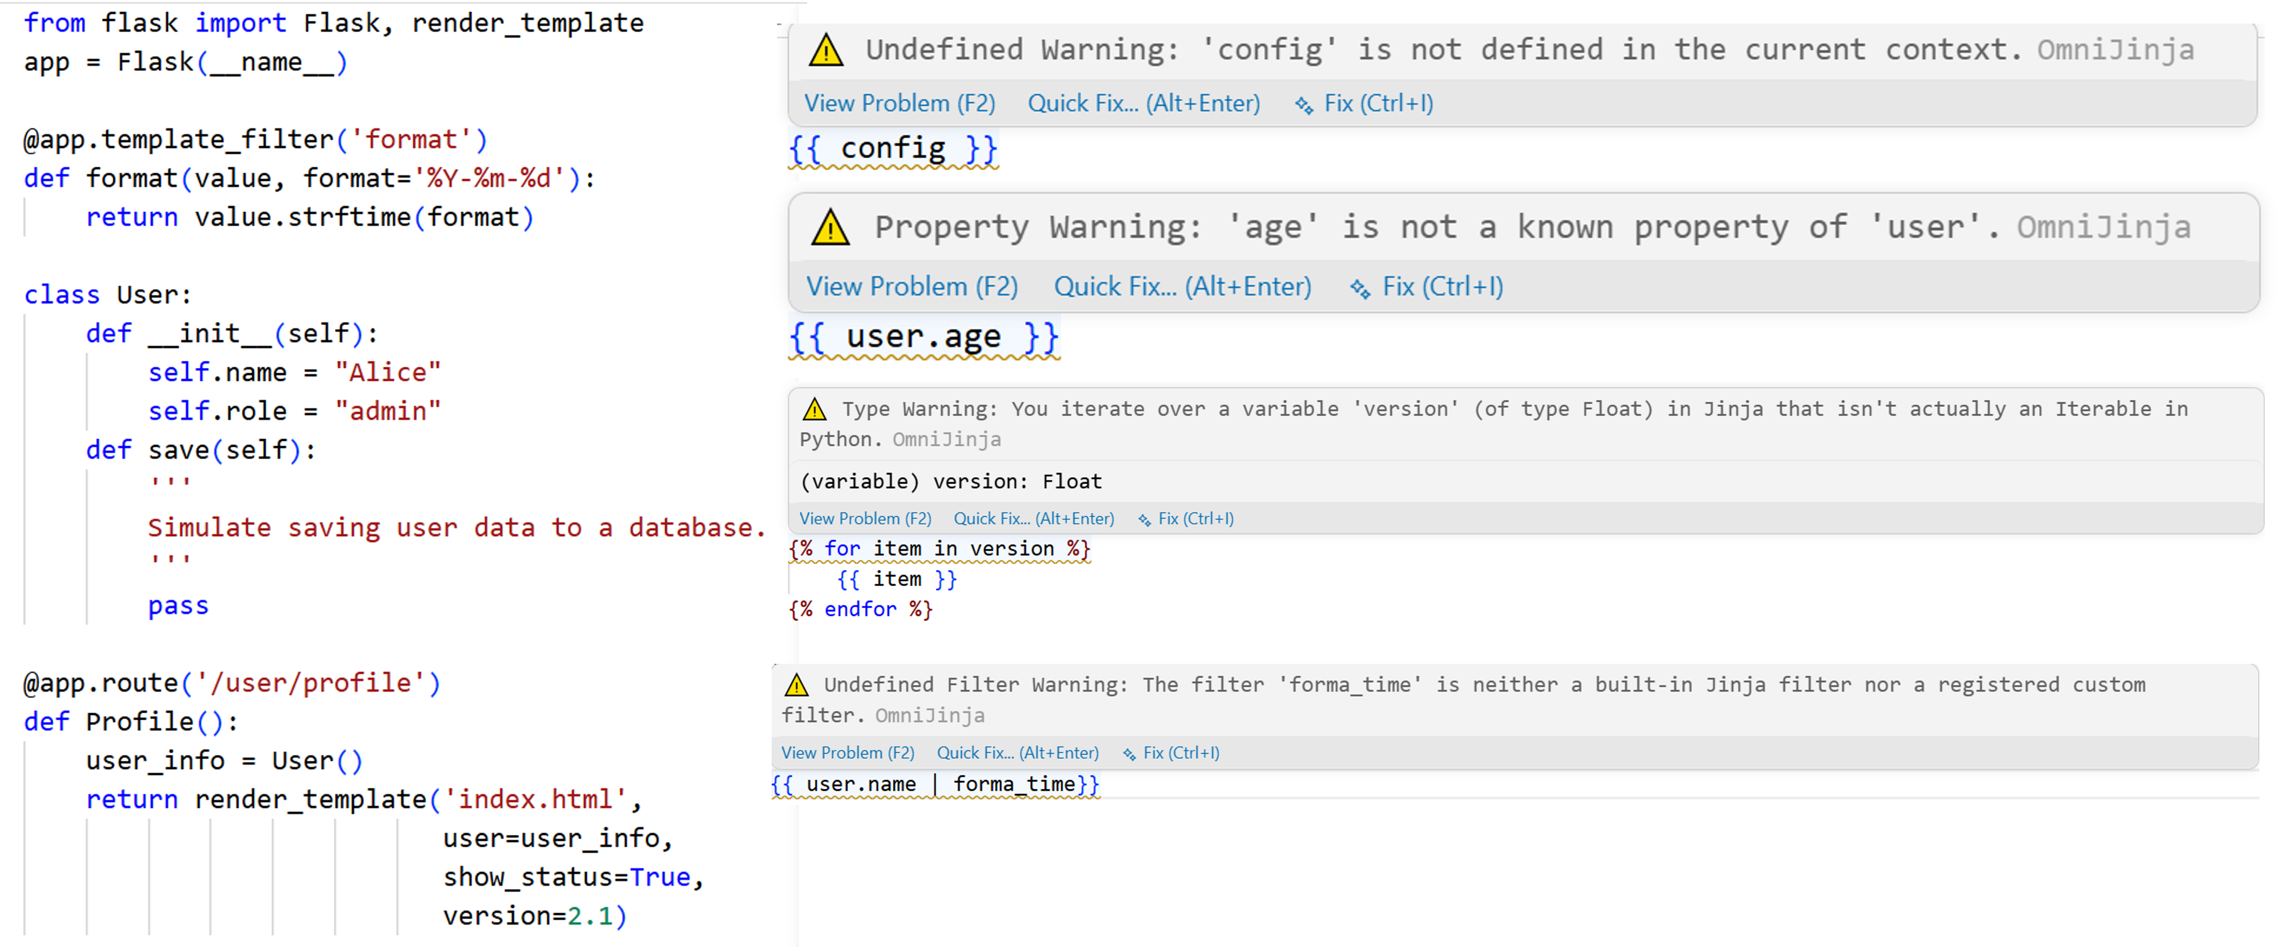
Task: Click the '{% endfor %}' tag
Action: click(x=860, y=610)
